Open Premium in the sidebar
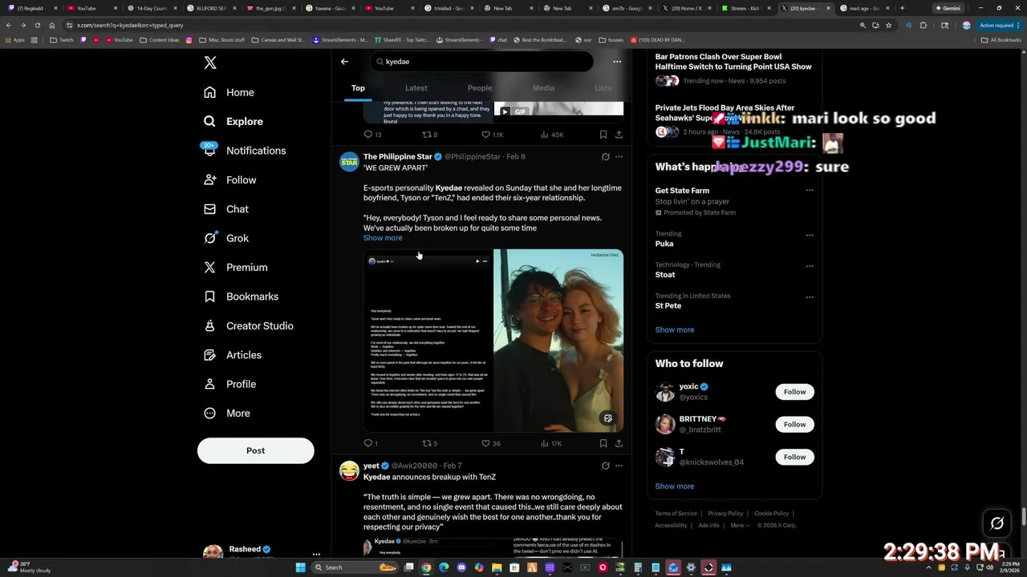Viewport: 1027px width, 577px height. coord(235,268)
